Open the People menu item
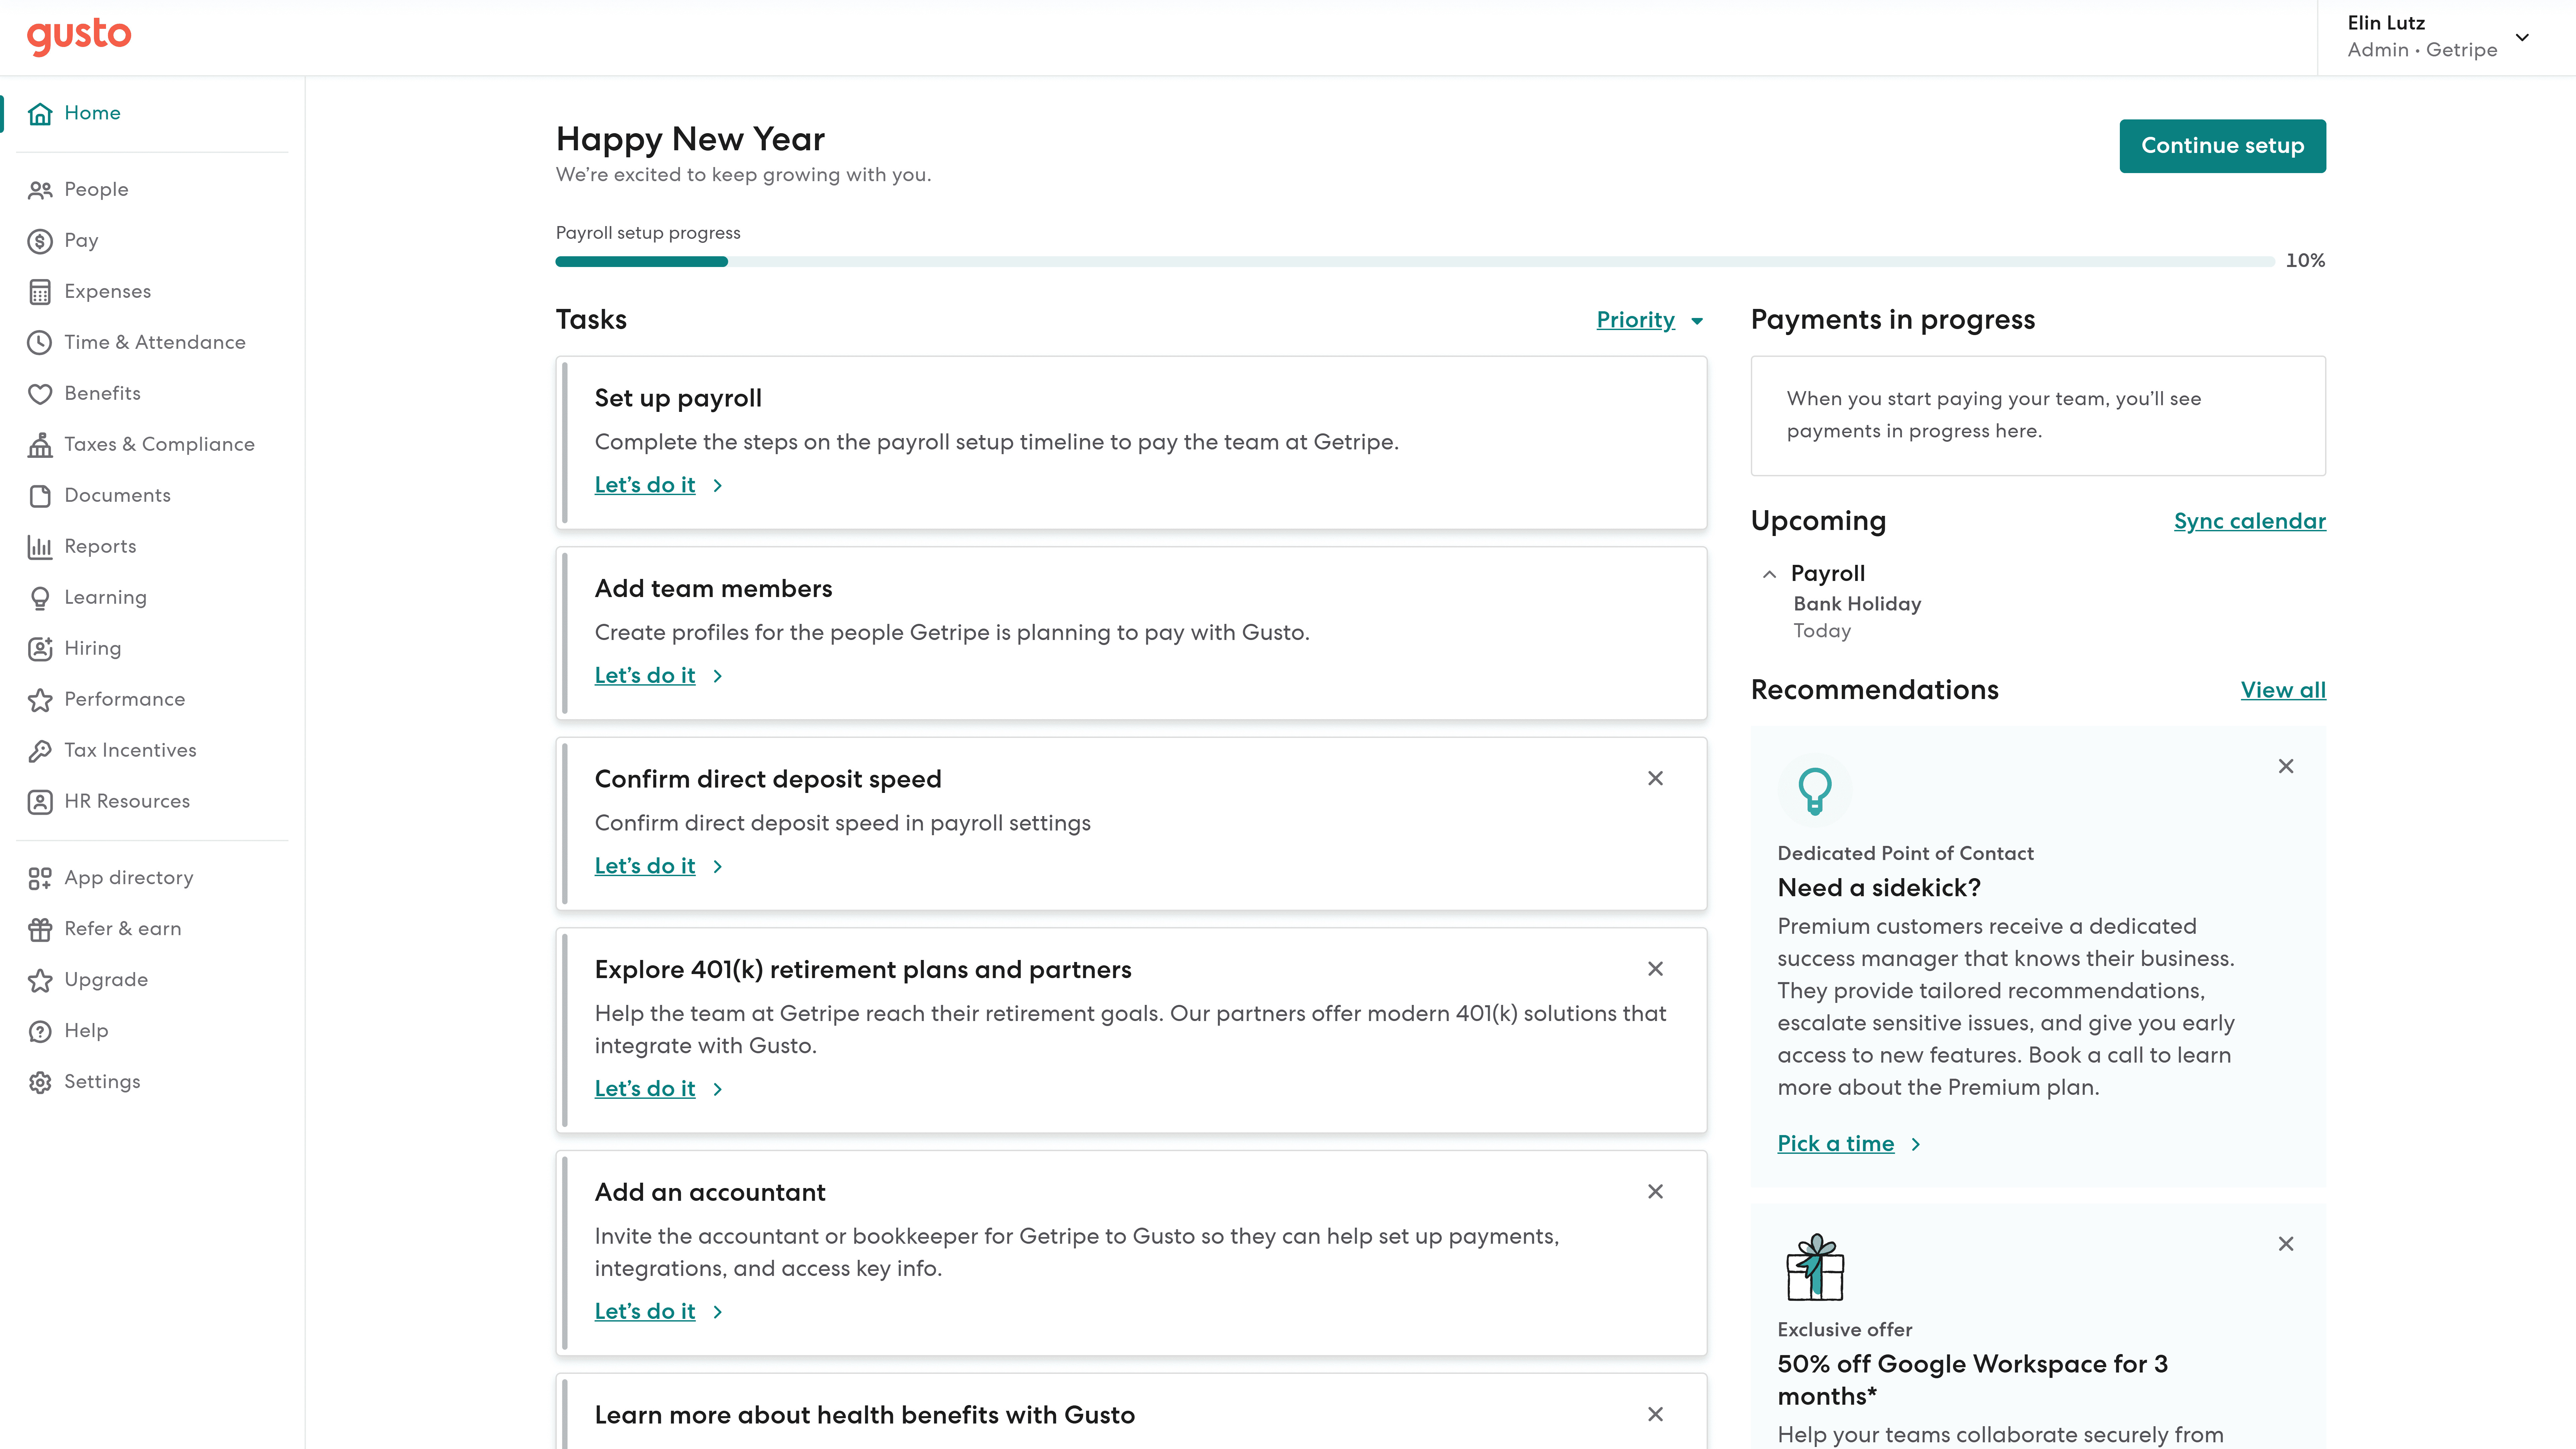Image resolution: width=2576 pixels, height=1449 pixels. click(x=96, y=190)
